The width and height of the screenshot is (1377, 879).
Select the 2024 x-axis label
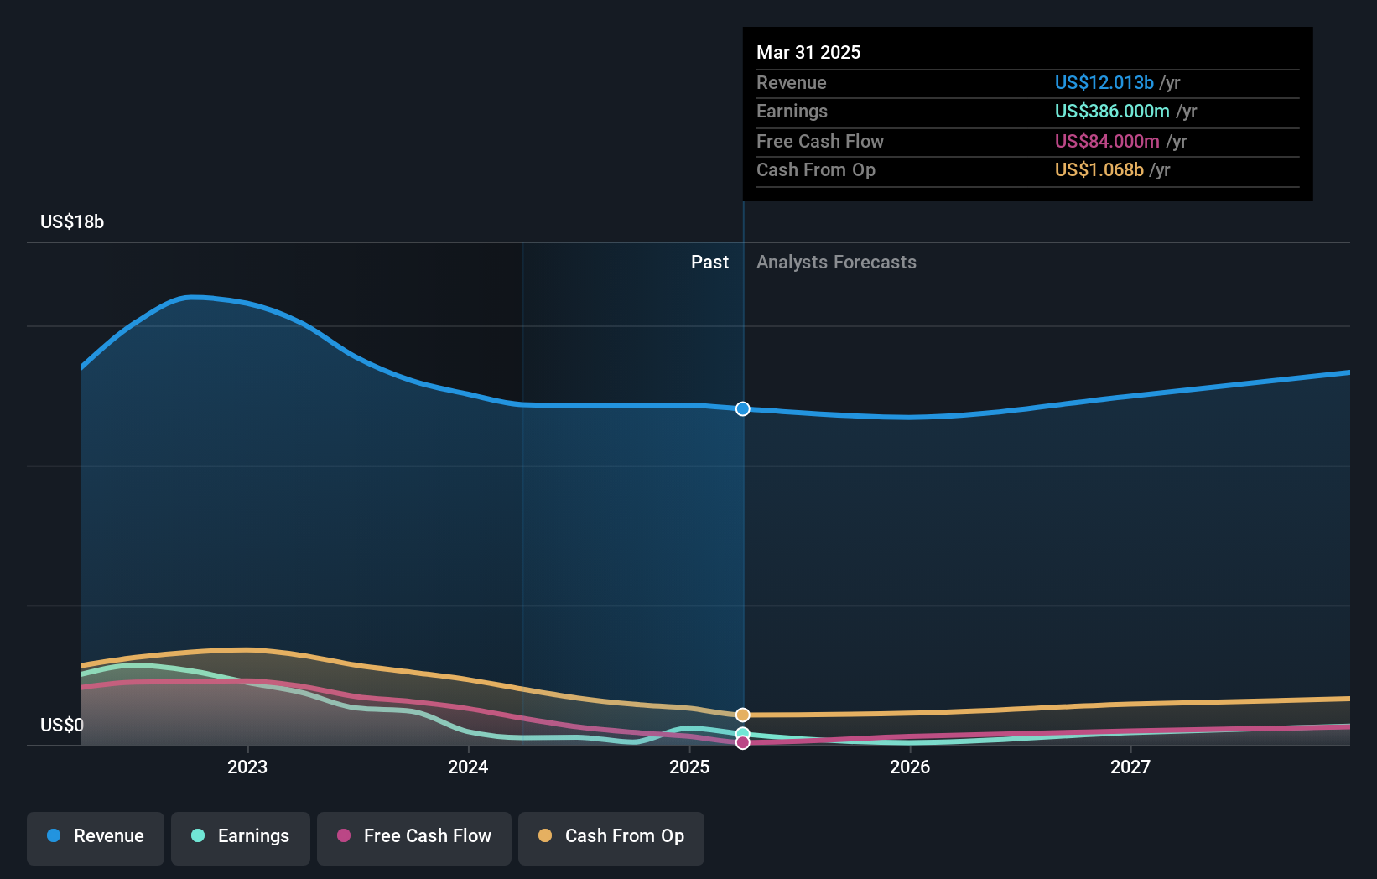pyautogui.click(x=468, y=767)
